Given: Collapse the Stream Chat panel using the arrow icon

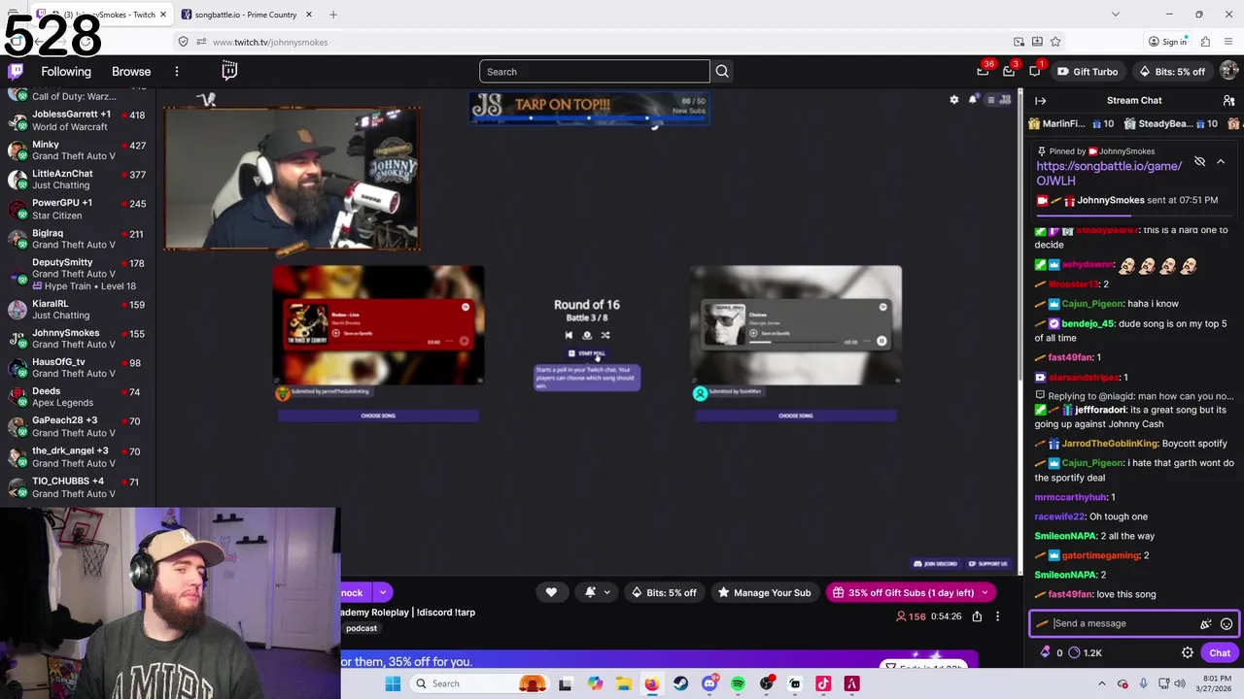Looking at the screenshot, I should tap(1041, 100).
